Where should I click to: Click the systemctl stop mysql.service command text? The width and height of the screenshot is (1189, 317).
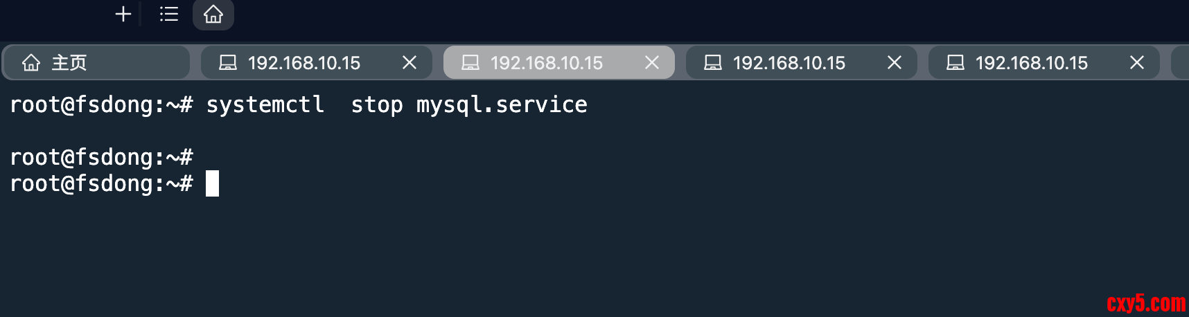point(396,105)
